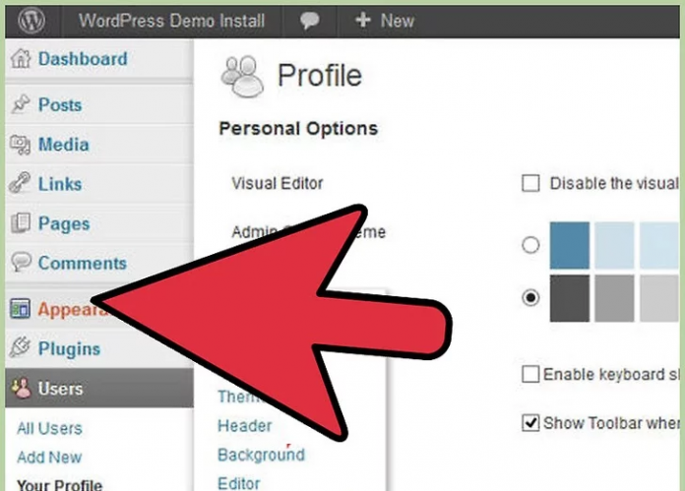Click the Links chain icon

(x=20, y=184)
